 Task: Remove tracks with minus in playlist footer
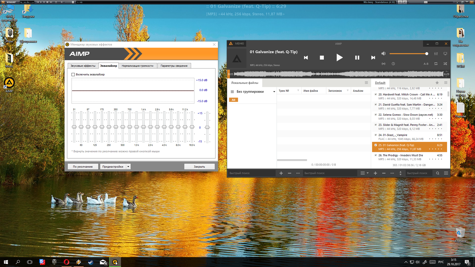coord(384,173)
